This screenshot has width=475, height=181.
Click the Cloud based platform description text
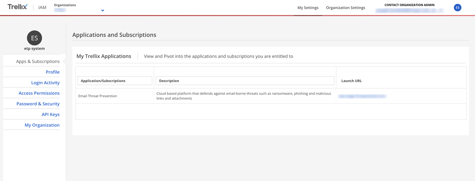[x=244, y=96]
